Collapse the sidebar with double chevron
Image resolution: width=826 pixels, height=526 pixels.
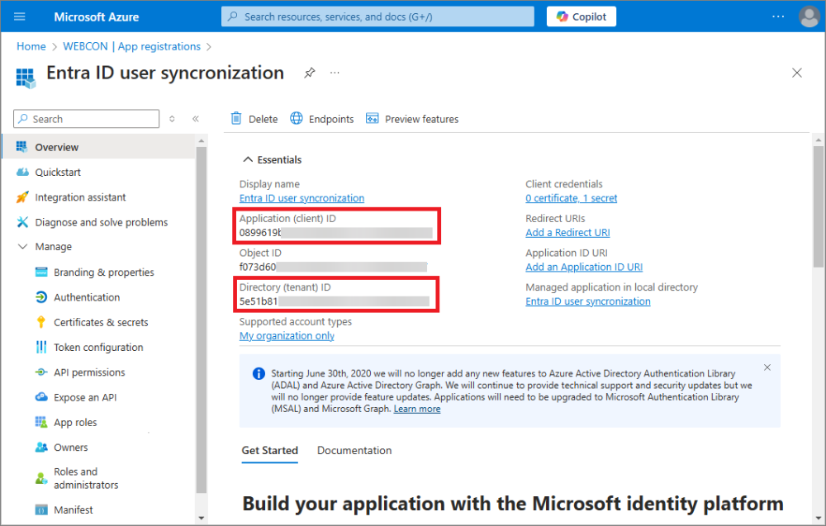[196, 119]
